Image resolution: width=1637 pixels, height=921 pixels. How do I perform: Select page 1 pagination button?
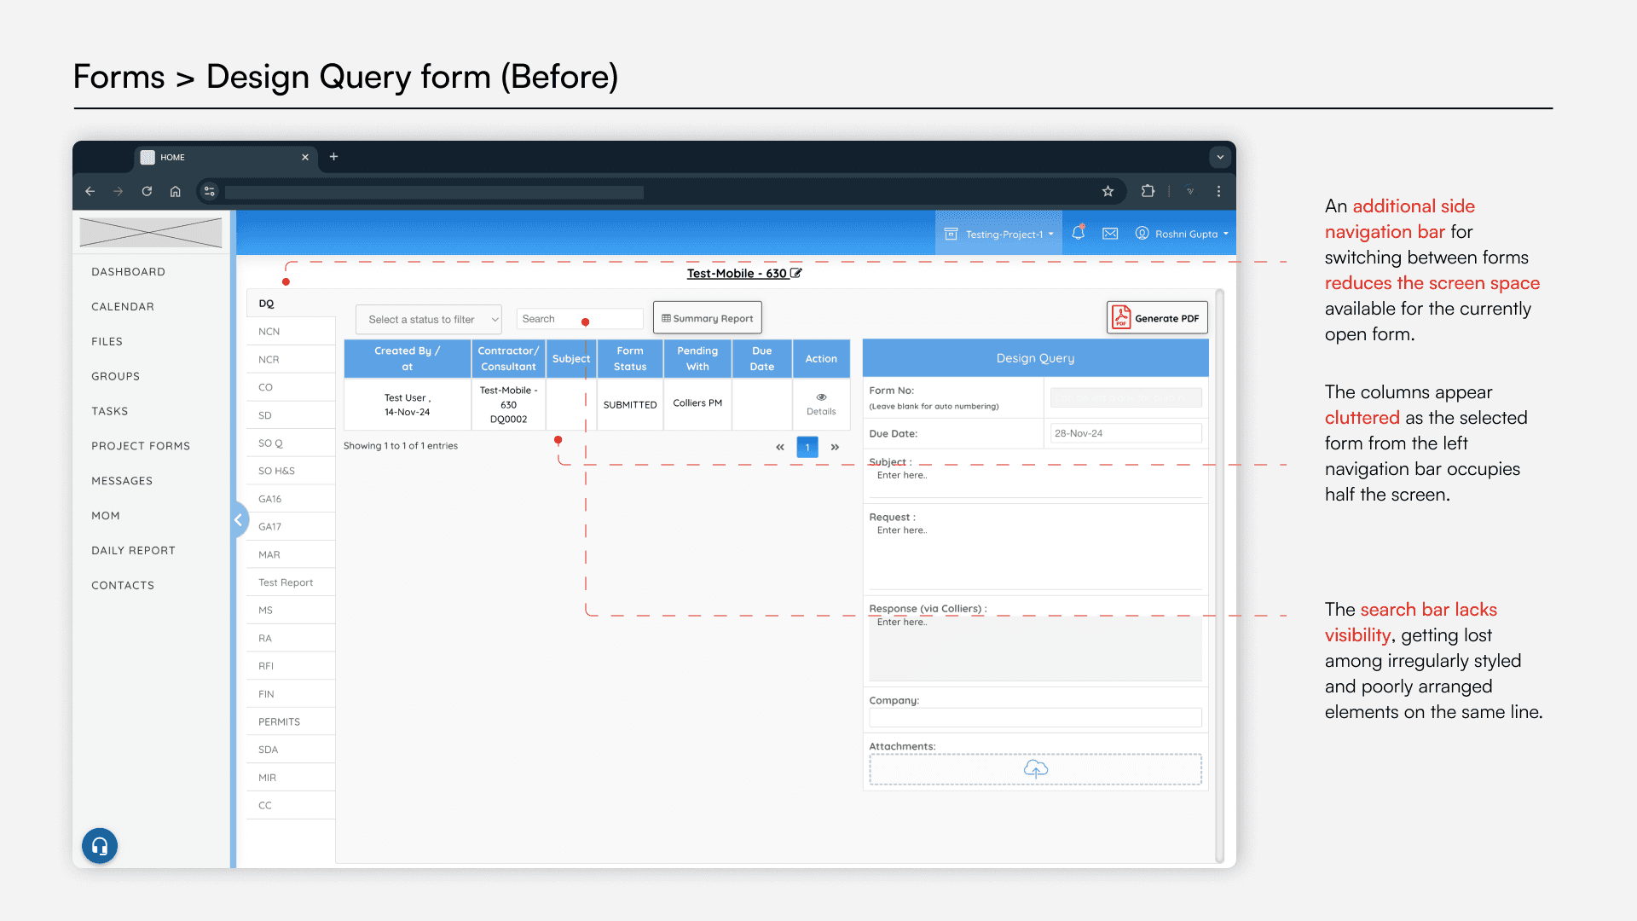pyautogui.click(x=807, y=447)
